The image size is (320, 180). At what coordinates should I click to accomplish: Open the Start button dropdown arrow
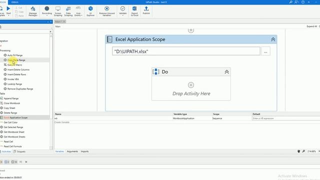[x=8, y=15]
